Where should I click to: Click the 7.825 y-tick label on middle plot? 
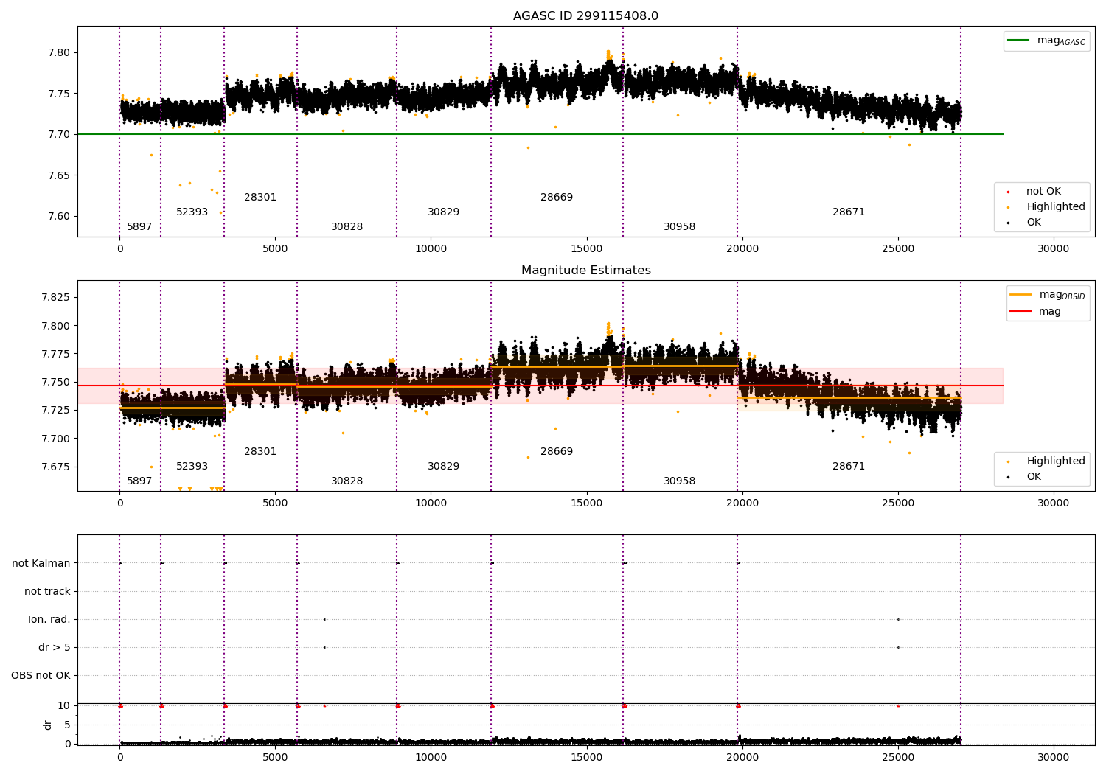(56, 298)
